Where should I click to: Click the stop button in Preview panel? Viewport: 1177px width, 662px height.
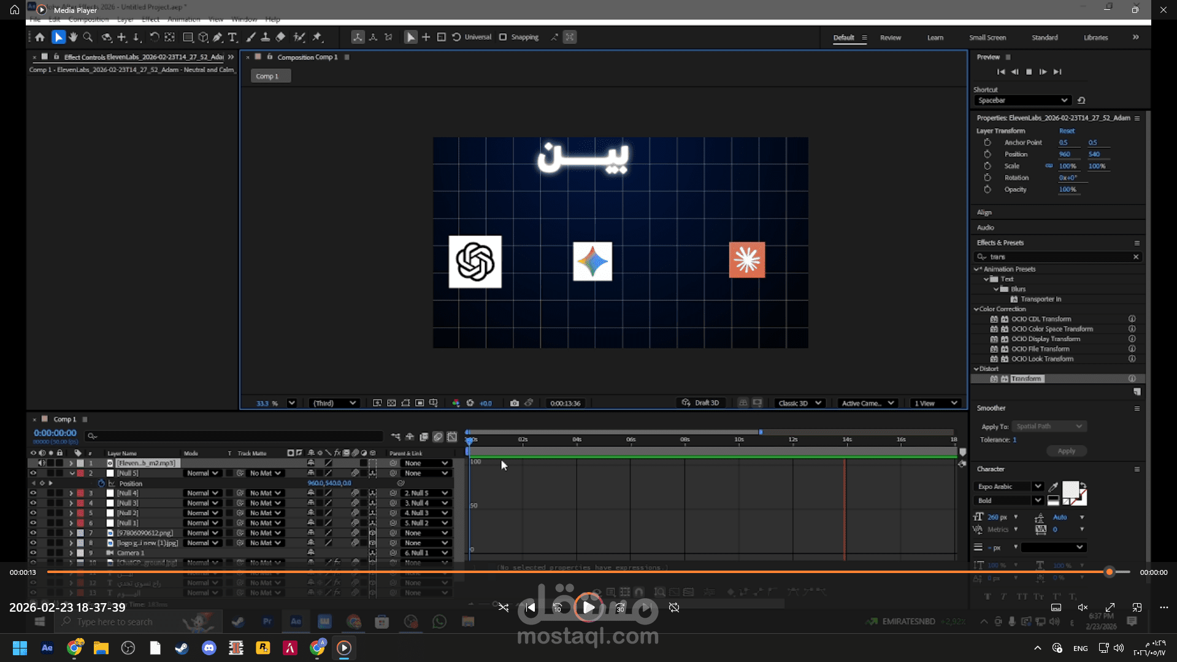1029,72
